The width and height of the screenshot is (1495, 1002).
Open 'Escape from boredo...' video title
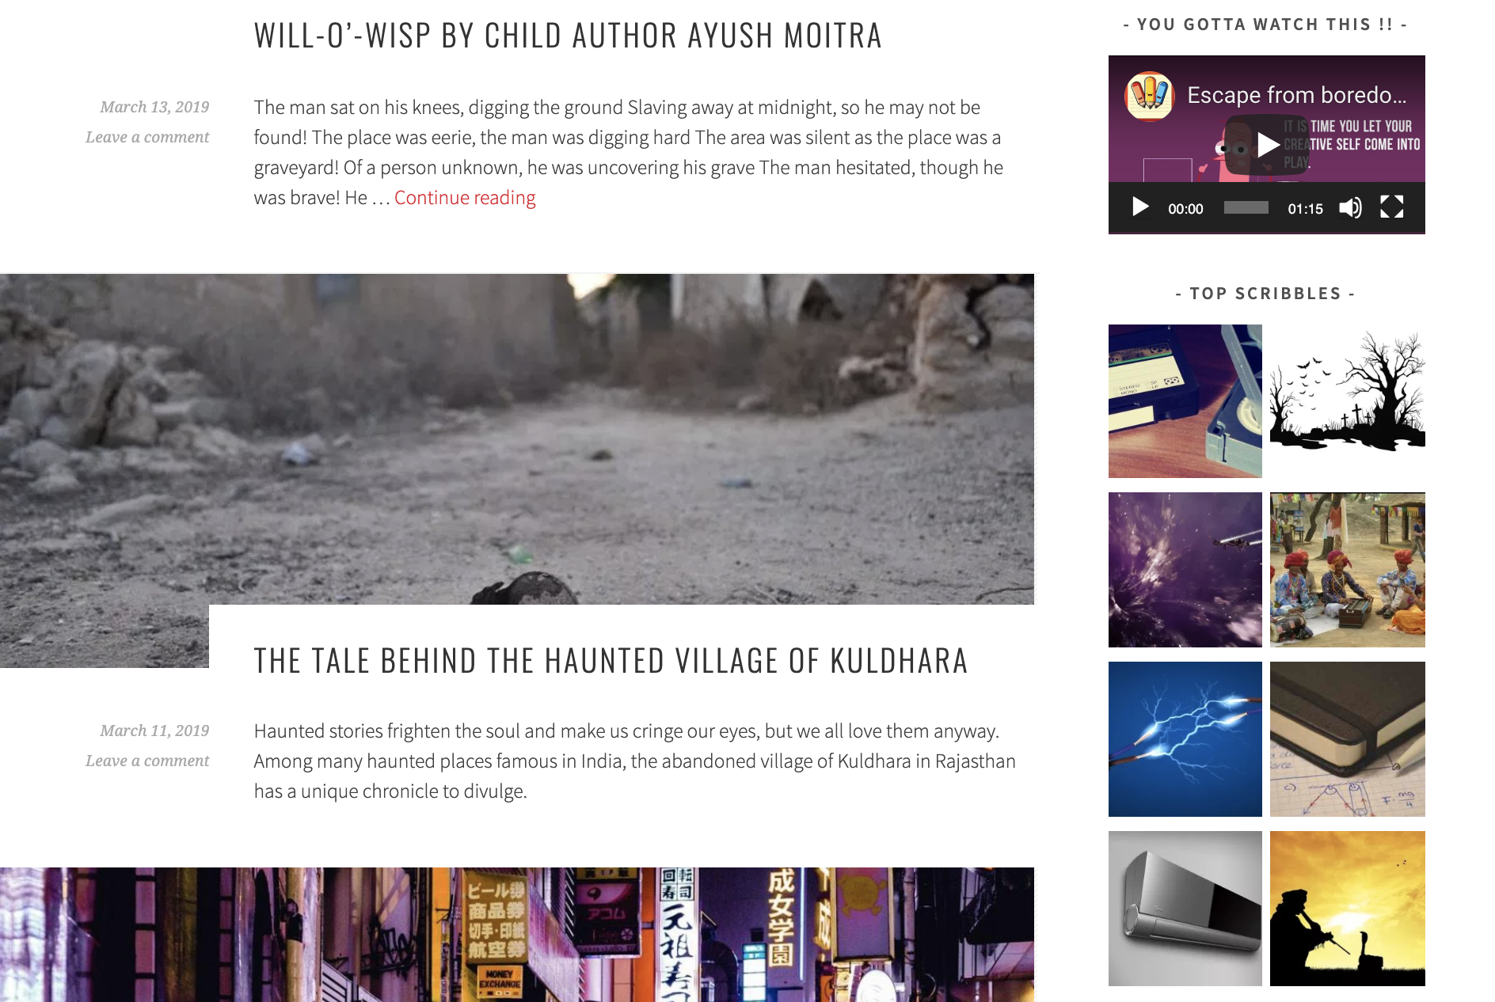coord(1296,95)
